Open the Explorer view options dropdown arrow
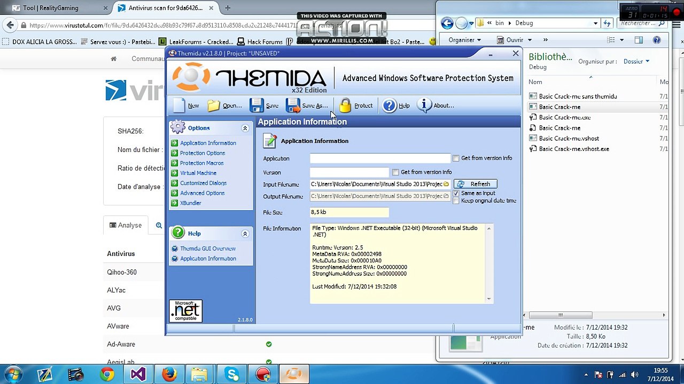The width and height of the screenshot is (684, 384). point(621,40)
